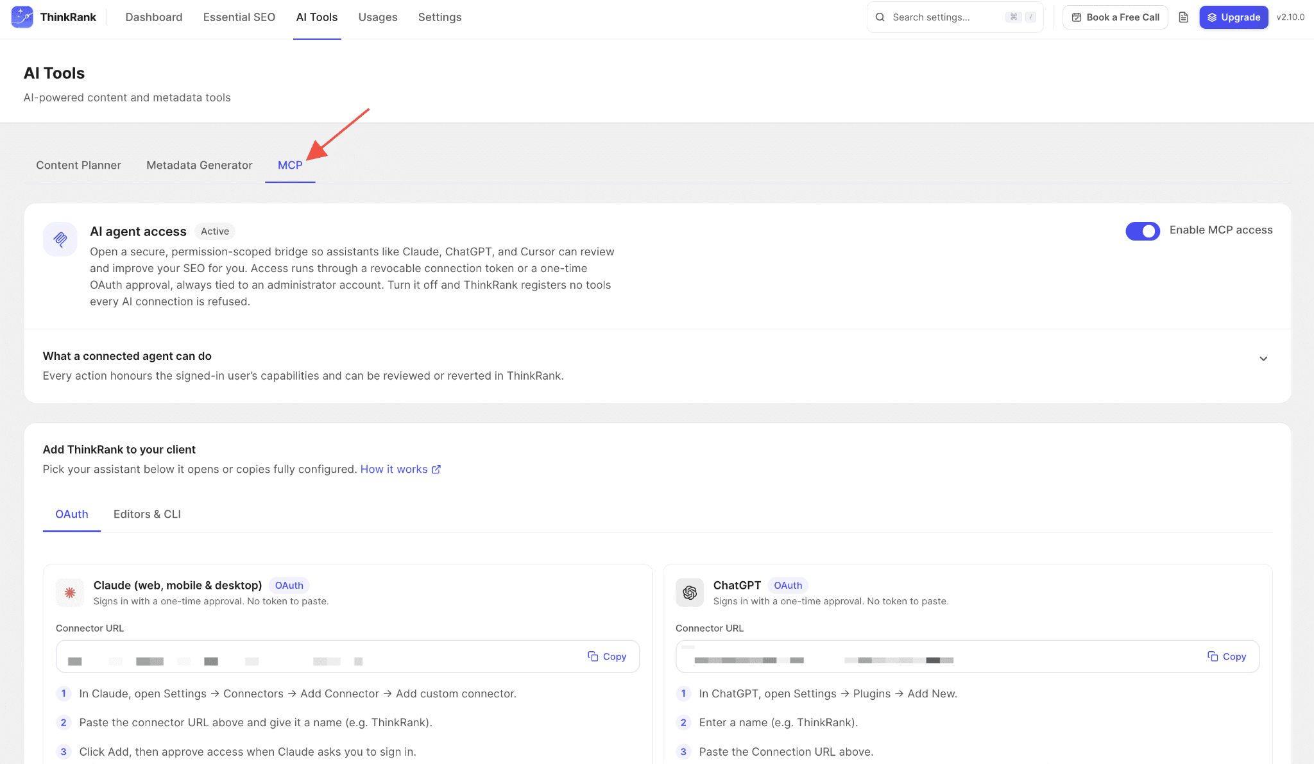
Task: Click the copy icon in ChatGPT connector URL
Action: 1213,656
